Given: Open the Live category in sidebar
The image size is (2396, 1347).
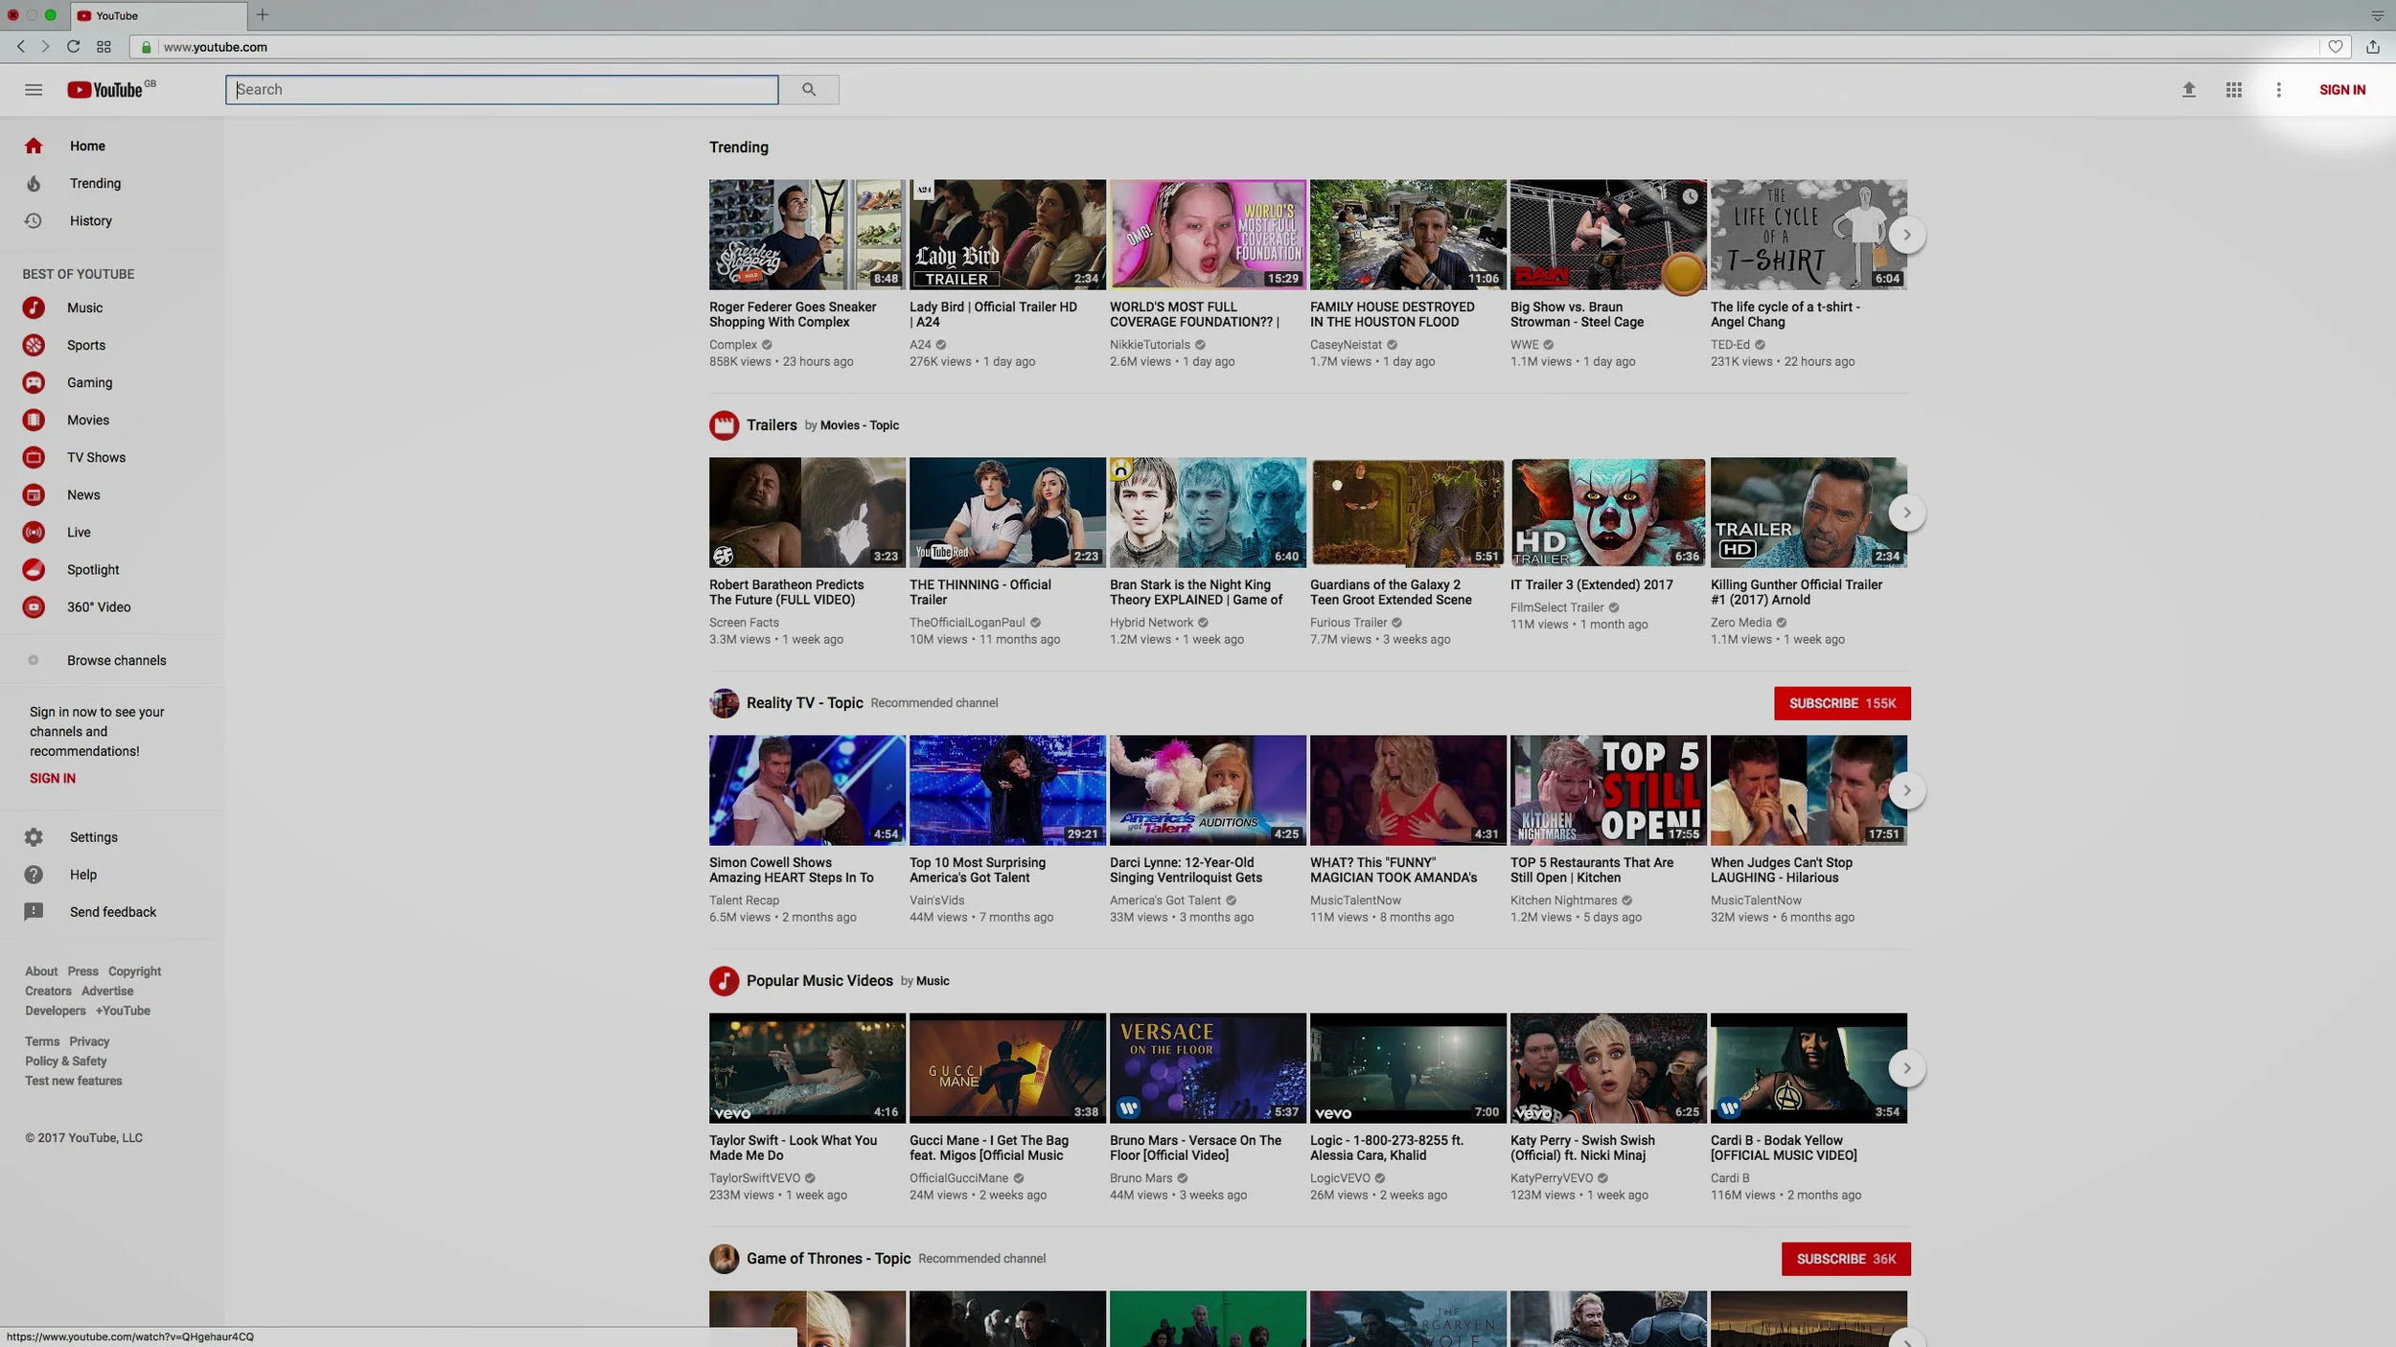Looking at the screenshot, I should coord(79,532).
